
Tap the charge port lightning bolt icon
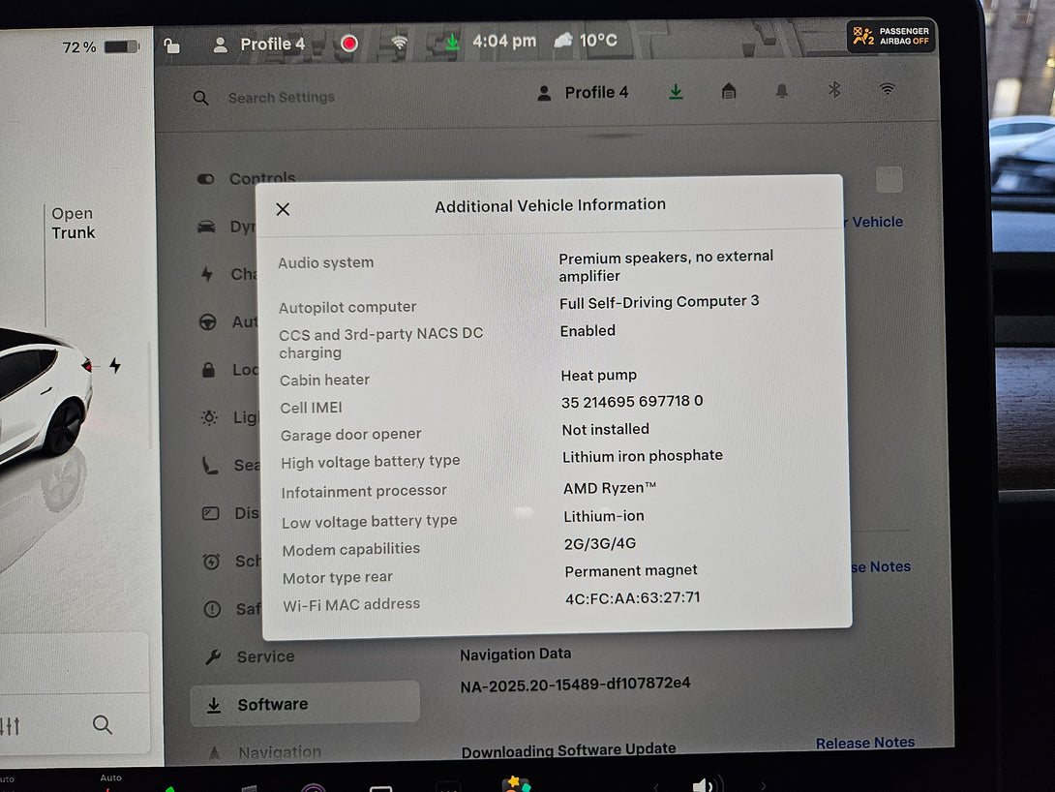(115, 365)
